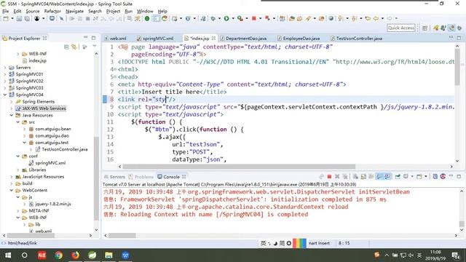Toggle Show Console on Standard Error

(x=387, y=176)
